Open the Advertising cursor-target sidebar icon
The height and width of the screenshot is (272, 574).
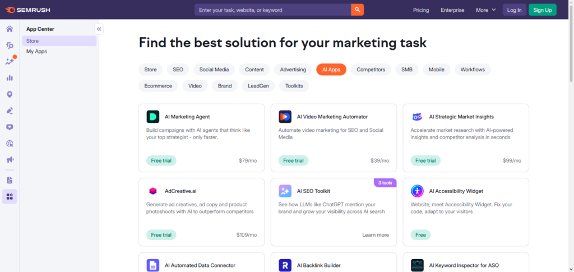tap(10, 144)
